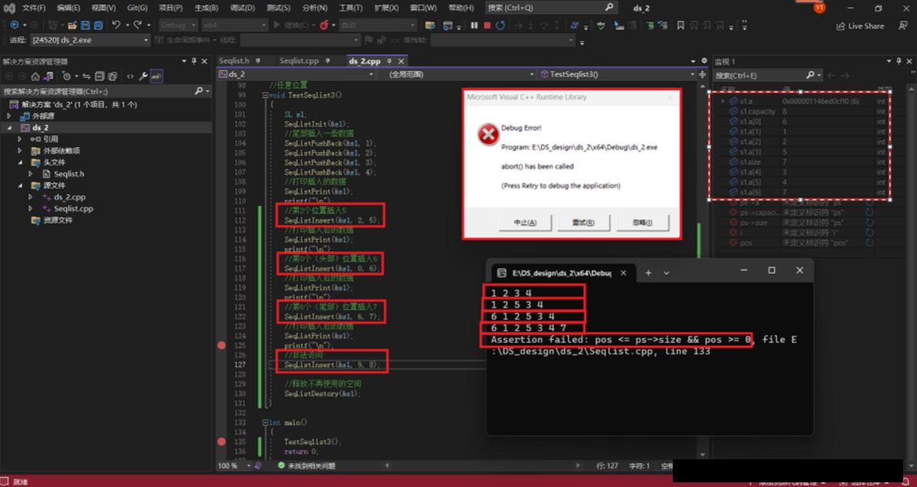917x487 pixels.
Task: Stop debugging with red square icon
Action: coord(487,25)
